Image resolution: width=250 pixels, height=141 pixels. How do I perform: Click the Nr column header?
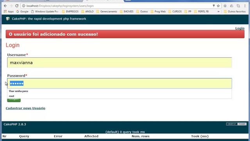(4, 136)
